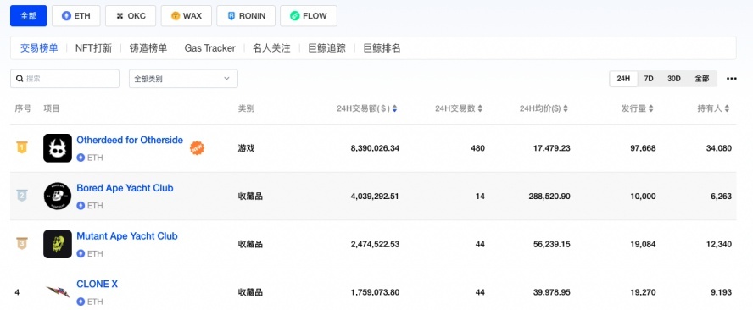Click the orange NEW badge on Otherdeed
Image resolution: width=753 pixels, height=310 pixels.
coord(197,148)
